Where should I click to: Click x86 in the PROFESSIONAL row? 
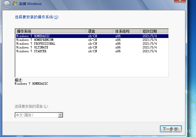118,44
